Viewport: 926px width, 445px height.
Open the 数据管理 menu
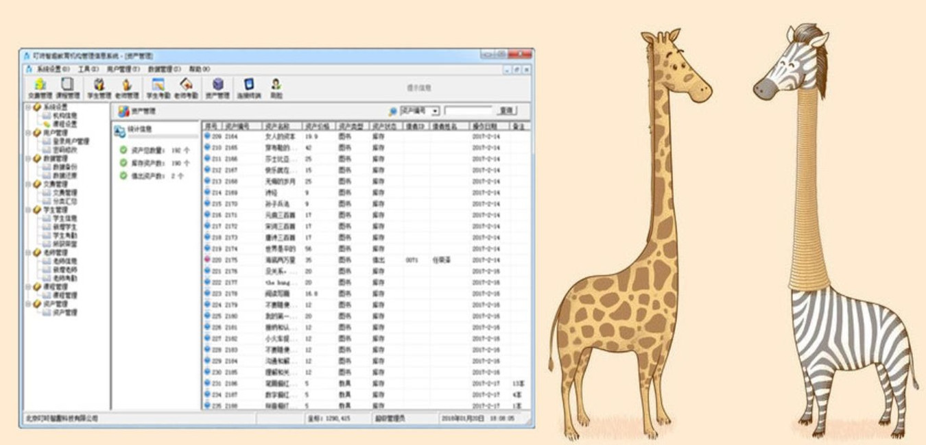coord(164,69)
